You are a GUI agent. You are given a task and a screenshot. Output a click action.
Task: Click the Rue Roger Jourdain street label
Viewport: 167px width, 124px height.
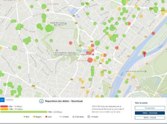tap(28, 29)
